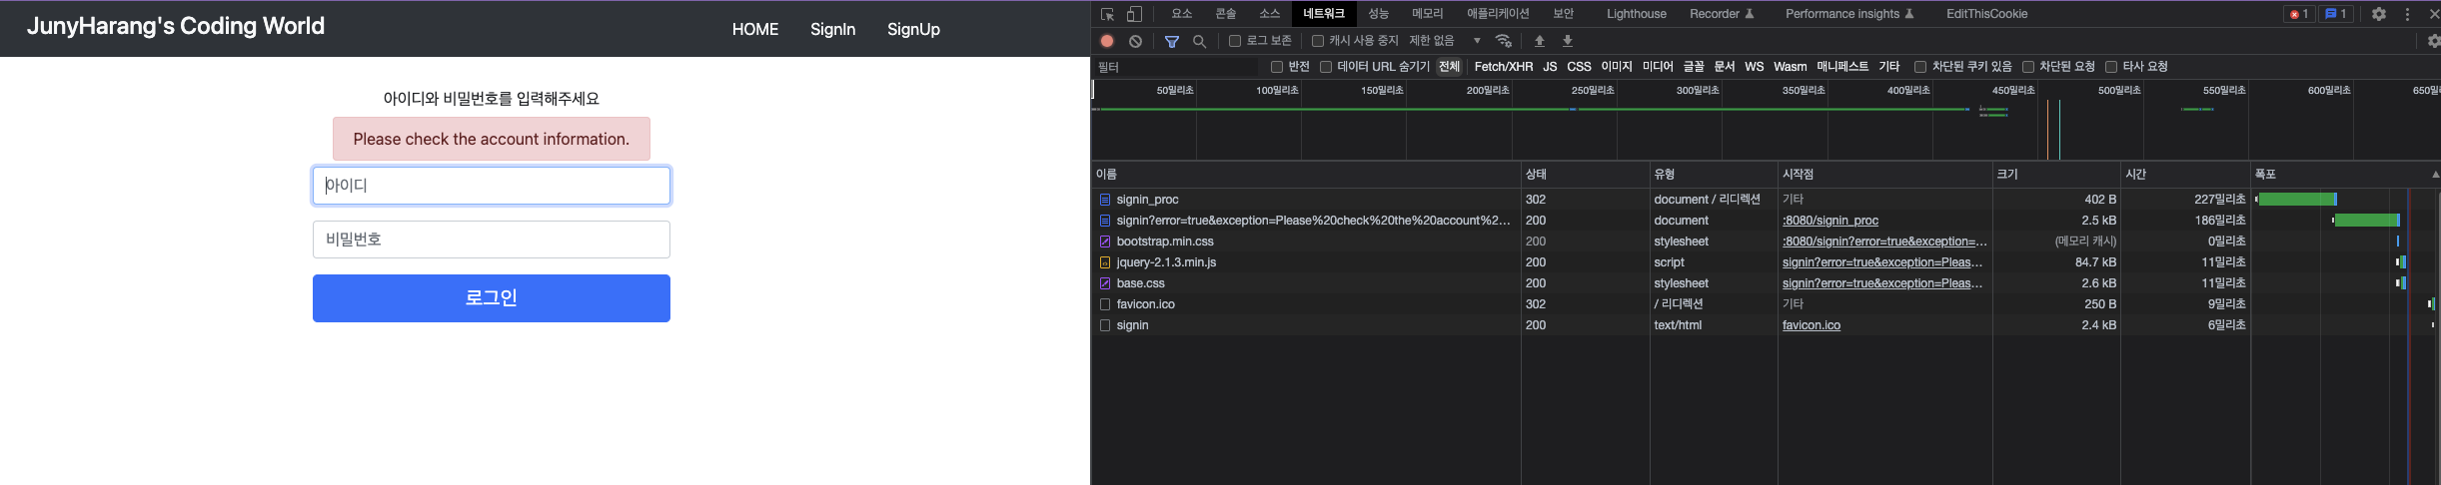2441x485 pixels.
Task: Click the jquery-2.1.3.min.js script icon
Action: pos(1105,262)
